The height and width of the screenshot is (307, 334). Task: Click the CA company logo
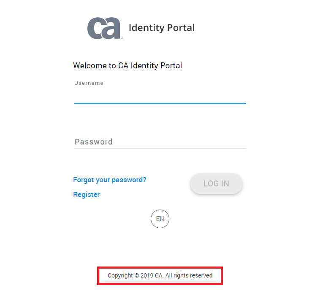[x=104, y=28]
